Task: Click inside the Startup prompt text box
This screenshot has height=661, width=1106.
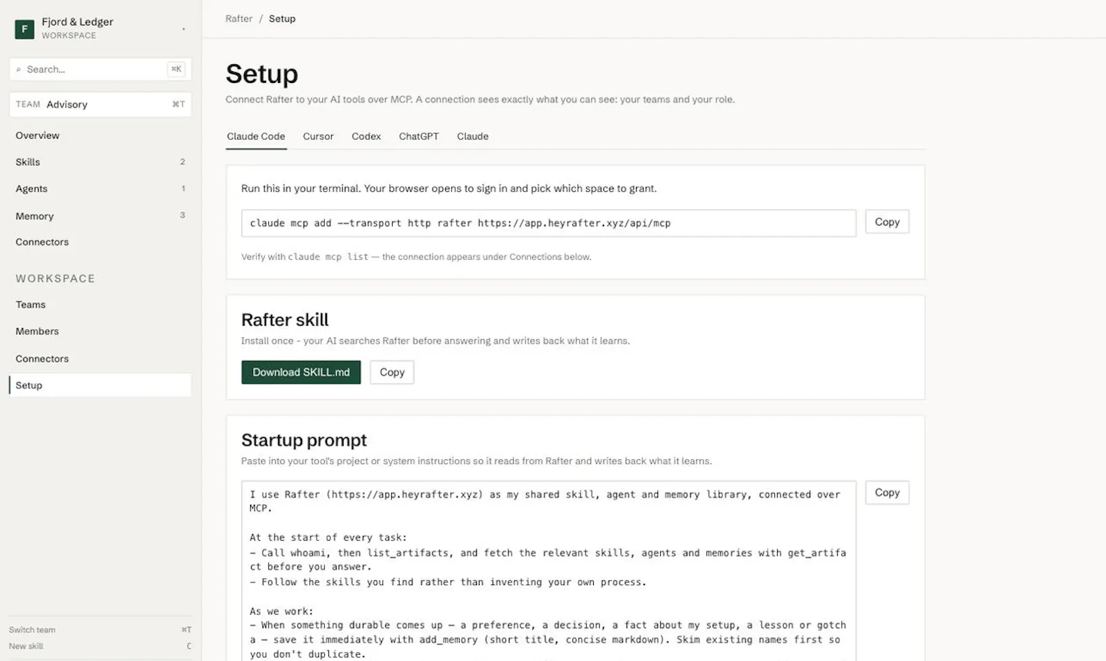Action: pos(549,571)
